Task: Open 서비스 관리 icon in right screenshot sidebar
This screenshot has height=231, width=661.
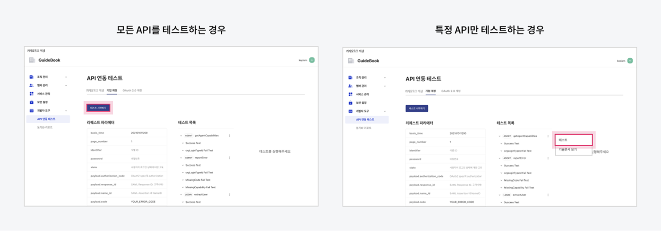Action: coord(350,94)
